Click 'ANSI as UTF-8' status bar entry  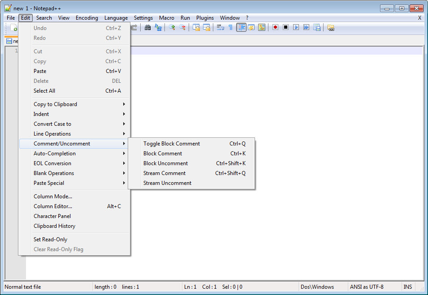pyautogui.click(x=367, y=287)
